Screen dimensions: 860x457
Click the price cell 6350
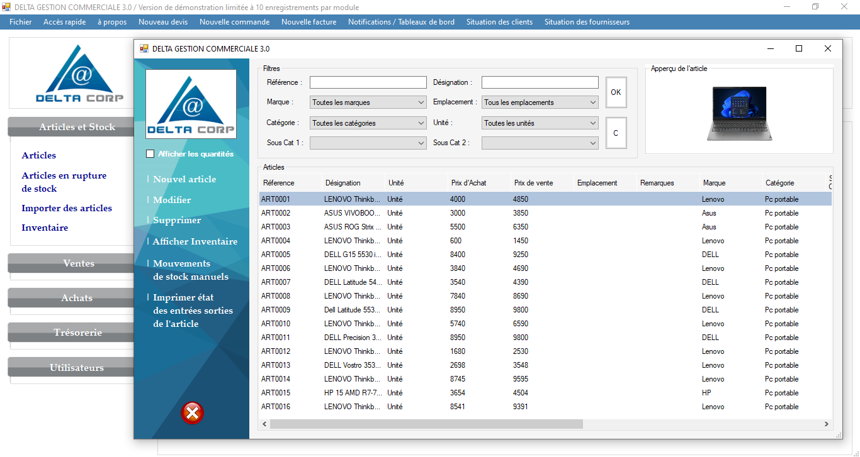pyautogui.click(x=542, y=227)
